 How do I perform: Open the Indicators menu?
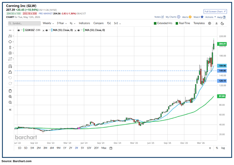(x=84, y=23)
